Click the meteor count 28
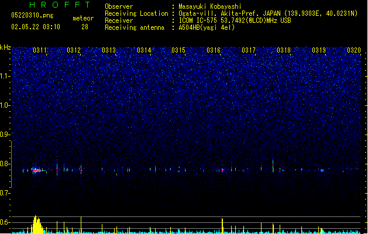This screenshot has height=234, width=368. pyautogui.click(x=85, y=27)
